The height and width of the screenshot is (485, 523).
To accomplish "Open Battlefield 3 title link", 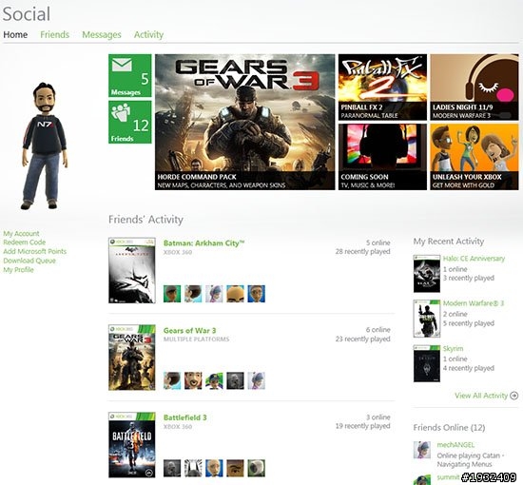I will click(185, 417).
